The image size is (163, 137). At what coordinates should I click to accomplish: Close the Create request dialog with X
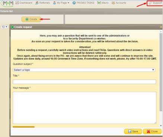click(x=161, y=27)
